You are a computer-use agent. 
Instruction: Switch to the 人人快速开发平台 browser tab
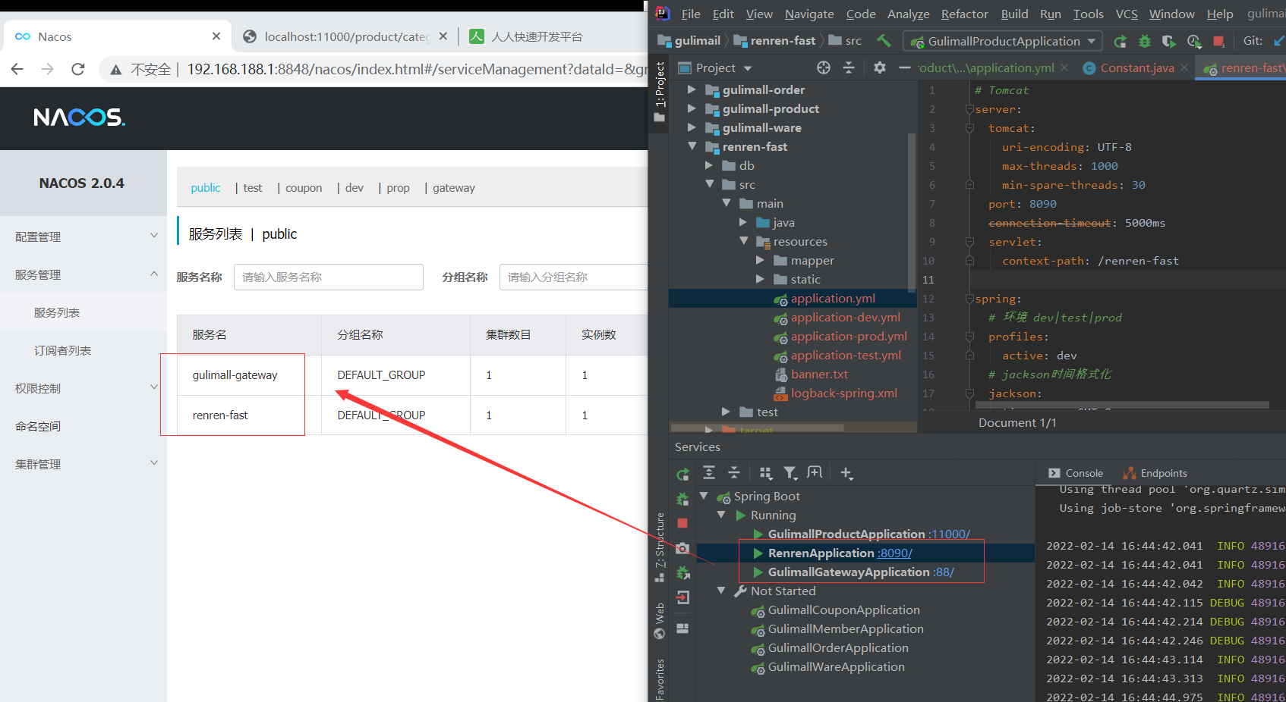537,36
